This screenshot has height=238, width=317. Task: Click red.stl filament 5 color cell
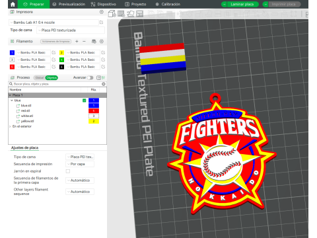94,110
